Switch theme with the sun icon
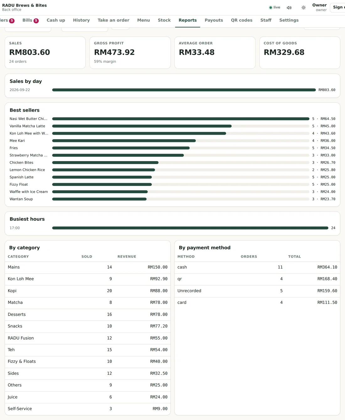This screenshot has height=420, width=345. pos(304,8)
